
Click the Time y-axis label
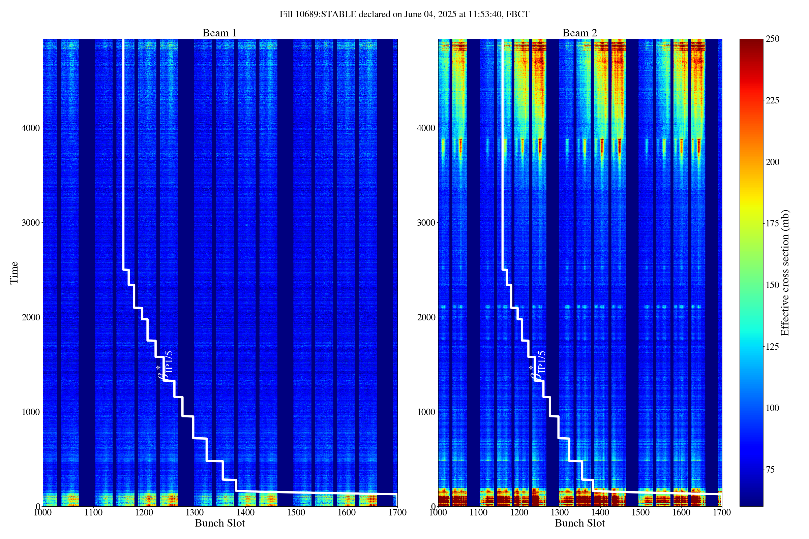click(14, 273)
